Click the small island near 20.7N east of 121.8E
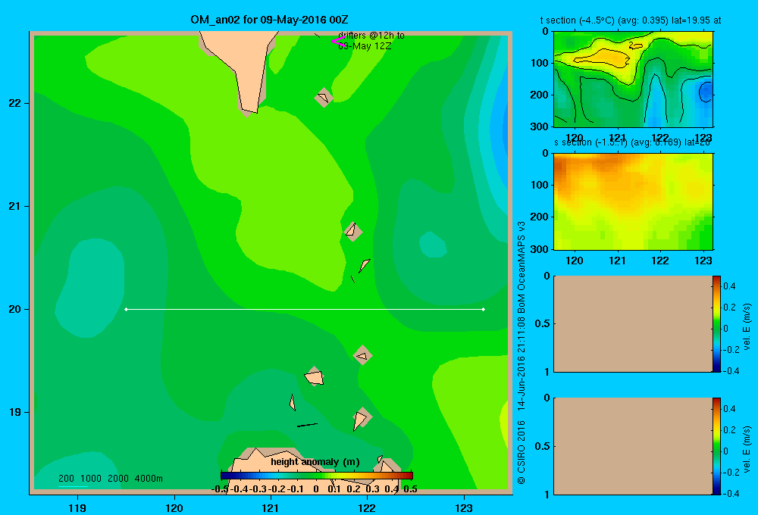 pos(352,230)
